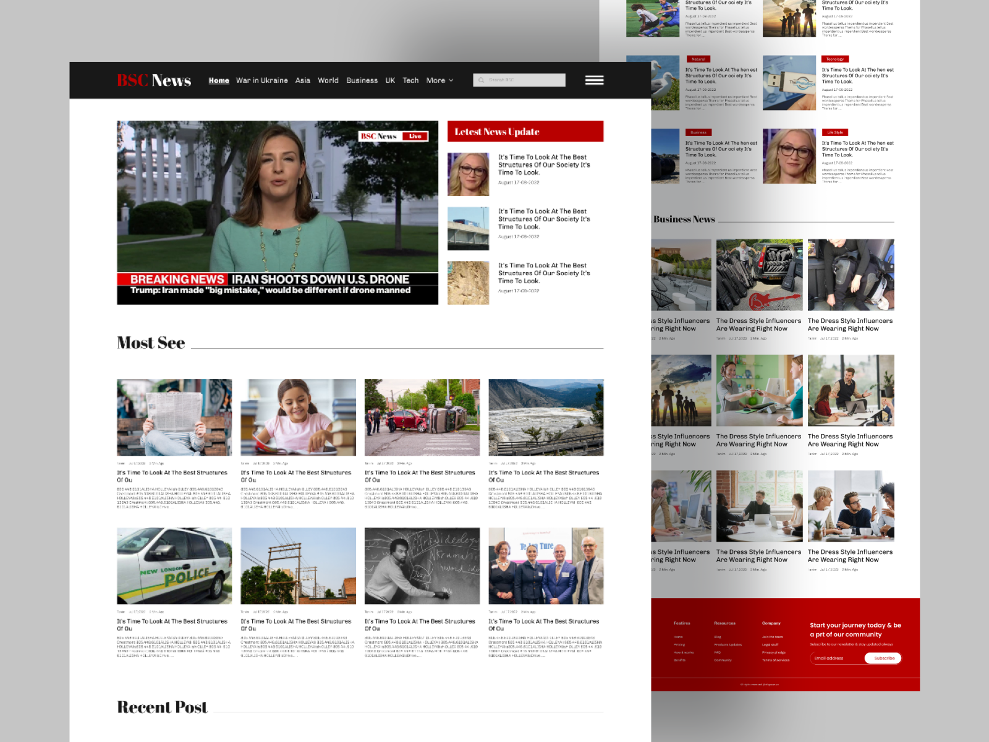Open the Latest News Update header bar
The height and width of the screenshot is (742, 989).
tap(526, 131)
